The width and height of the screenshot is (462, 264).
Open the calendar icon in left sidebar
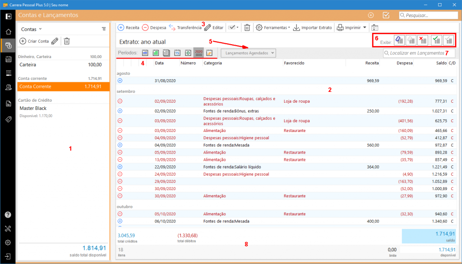(x=8, y=59)
